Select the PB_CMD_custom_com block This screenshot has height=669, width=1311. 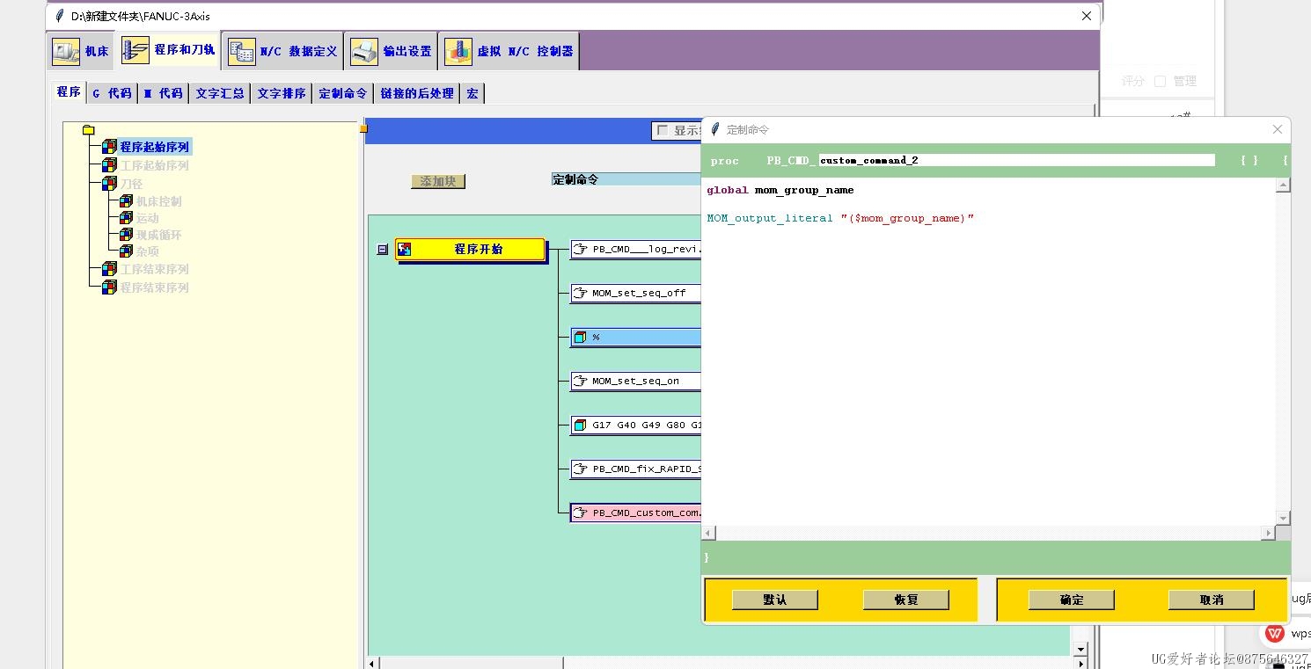pyautogui.click(x=636, y=513)
